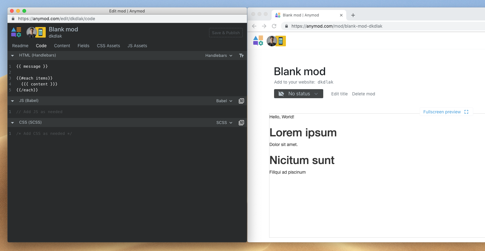Click code line {{#each items}}
Image resolution: width=485 pixels, height=251 pixels.
[x=35, y=78]
